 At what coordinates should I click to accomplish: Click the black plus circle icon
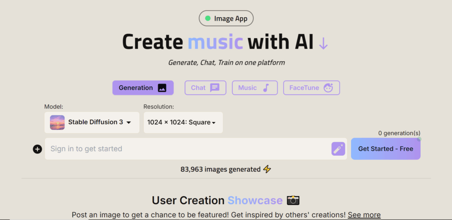click(x=37, y=149)
